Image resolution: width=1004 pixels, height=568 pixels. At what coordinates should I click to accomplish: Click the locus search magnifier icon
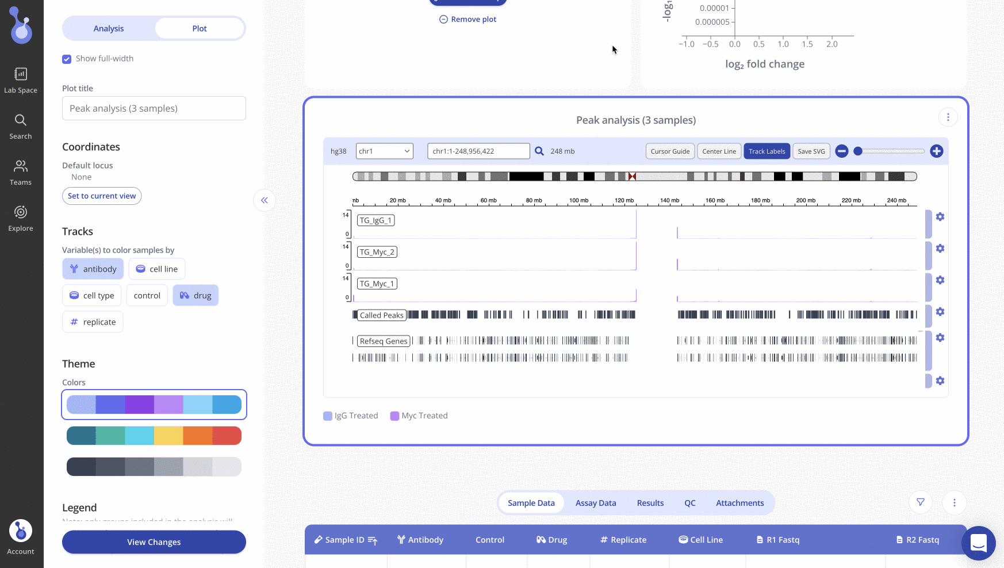click(x=539, y=151)
